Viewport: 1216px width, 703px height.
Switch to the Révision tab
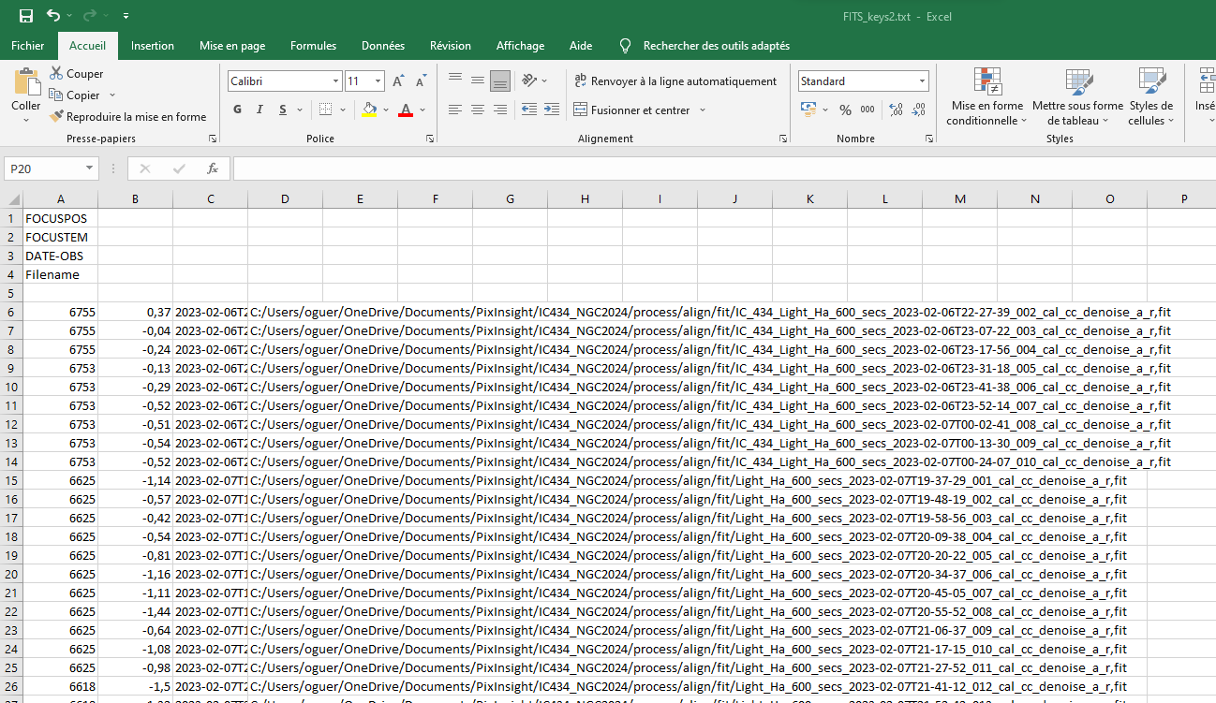[451, 46]
